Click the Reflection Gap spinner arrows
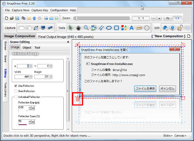 click(30, 108)
